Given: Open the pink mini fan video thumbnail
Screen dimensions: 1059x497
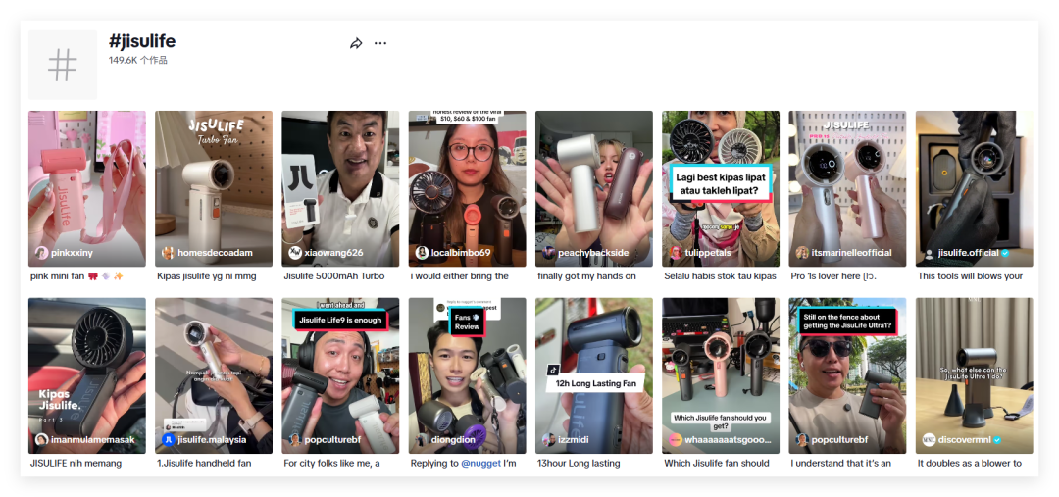Looking at the screenshot, I should pyautogui.click(x=86, y=188).
